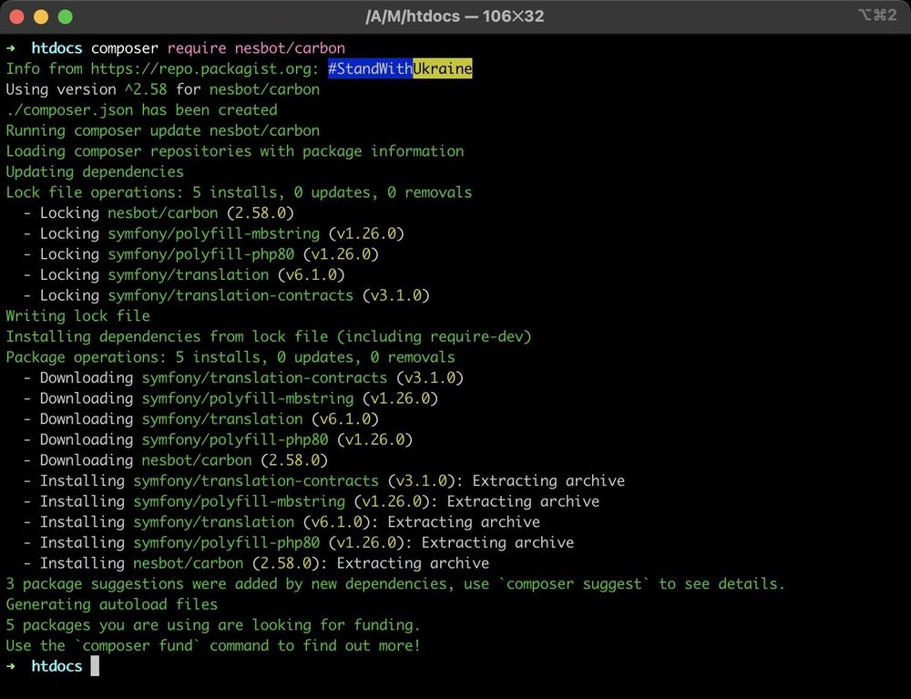
Task: Click the bottom prompt arrow on the last line
Action: (10, 666)
